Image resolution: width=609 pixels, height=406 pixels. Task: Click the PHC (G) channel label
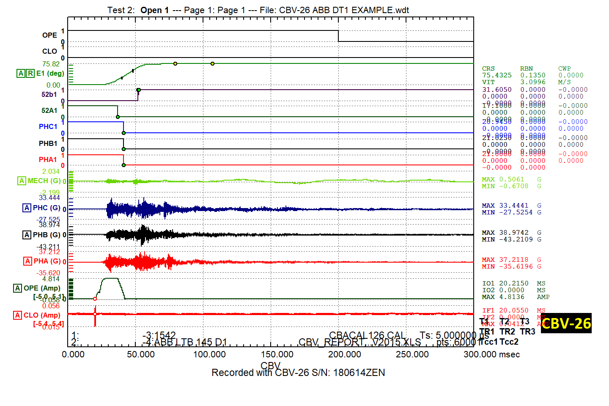[47, 208]
